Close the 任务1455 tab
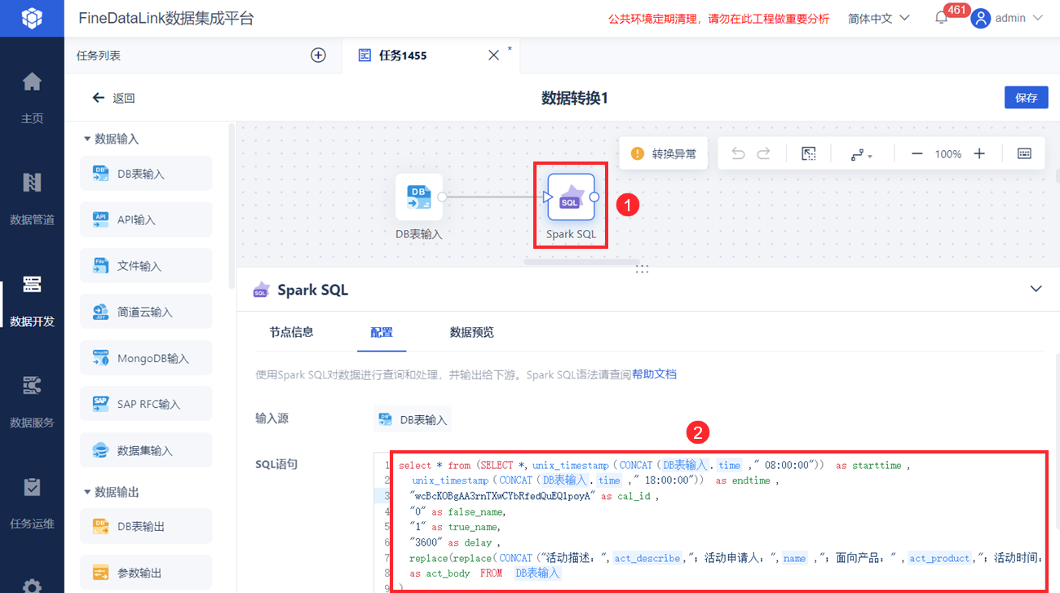1060x593 pixels. tap(492, 55)
